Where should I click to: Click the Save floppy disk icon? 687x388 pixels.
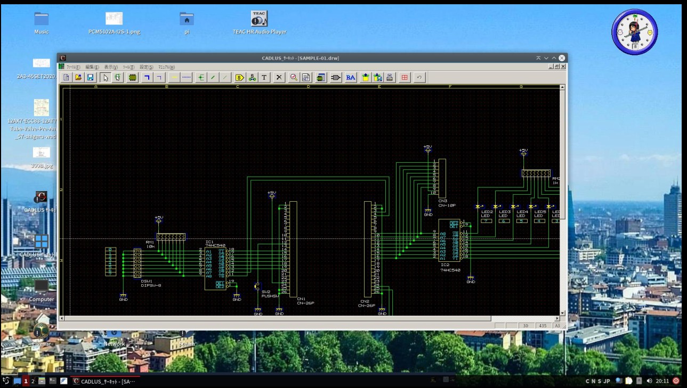tap(90, 78)
